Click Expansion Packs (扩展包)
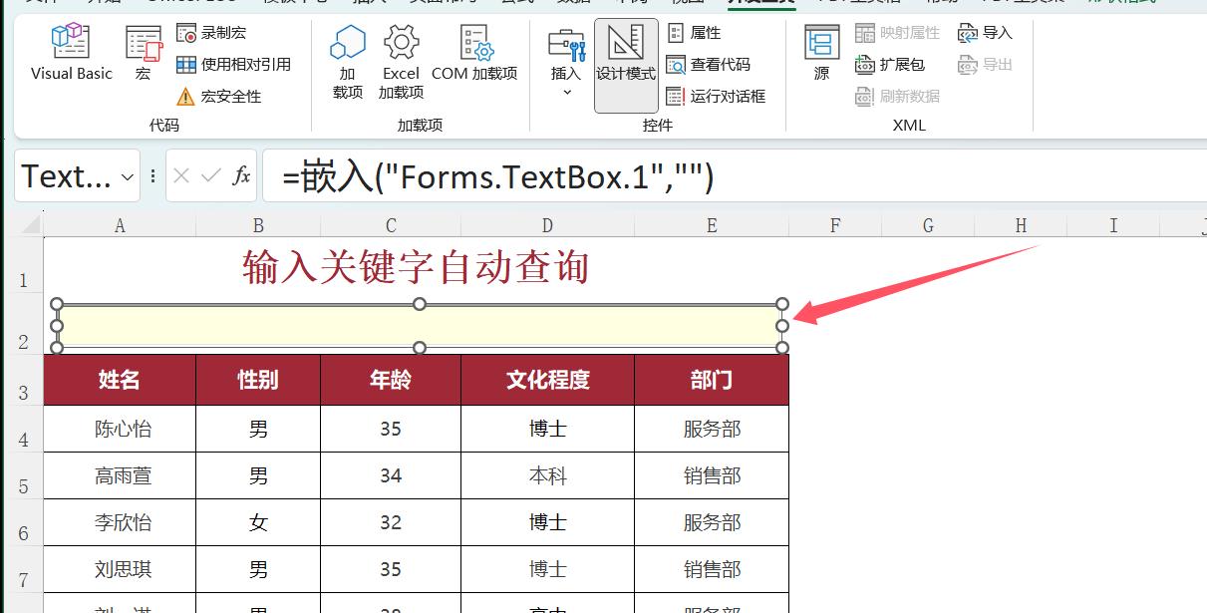 tap(890, 65)
